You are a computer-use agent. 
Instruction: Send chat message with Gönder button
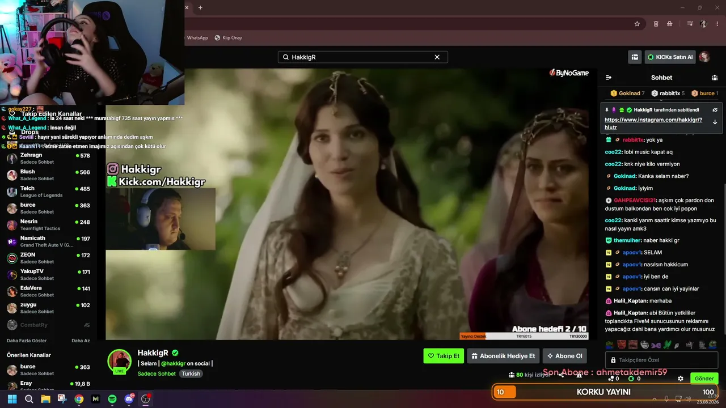click(704, 379)
